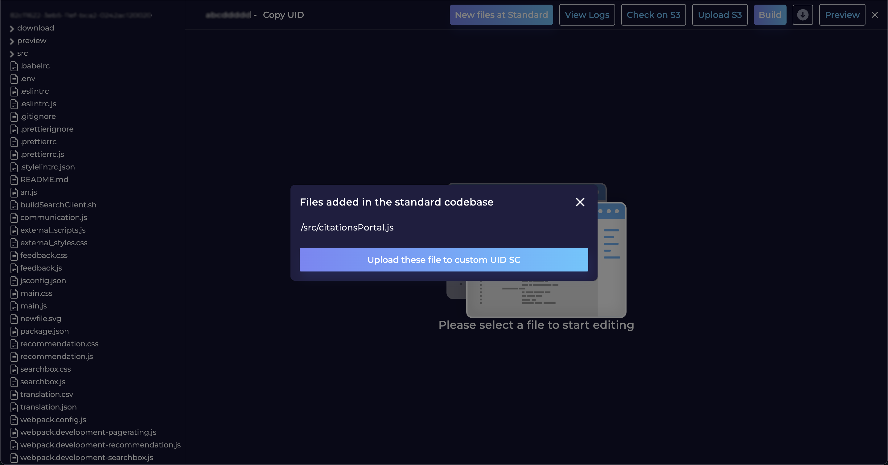Click Check on S3
This screenshot has width=888, height=465.
[653, 15]
